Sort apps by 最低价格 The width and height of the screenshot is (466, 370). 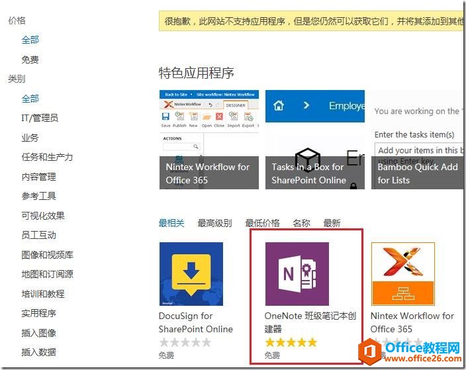pyautogui.click(x=262, y=223)
